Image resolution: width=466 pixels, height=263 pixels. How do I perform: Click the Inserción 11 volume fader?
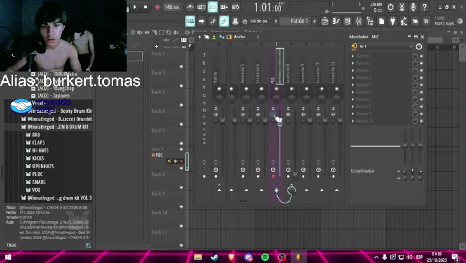tap(340, 122)
